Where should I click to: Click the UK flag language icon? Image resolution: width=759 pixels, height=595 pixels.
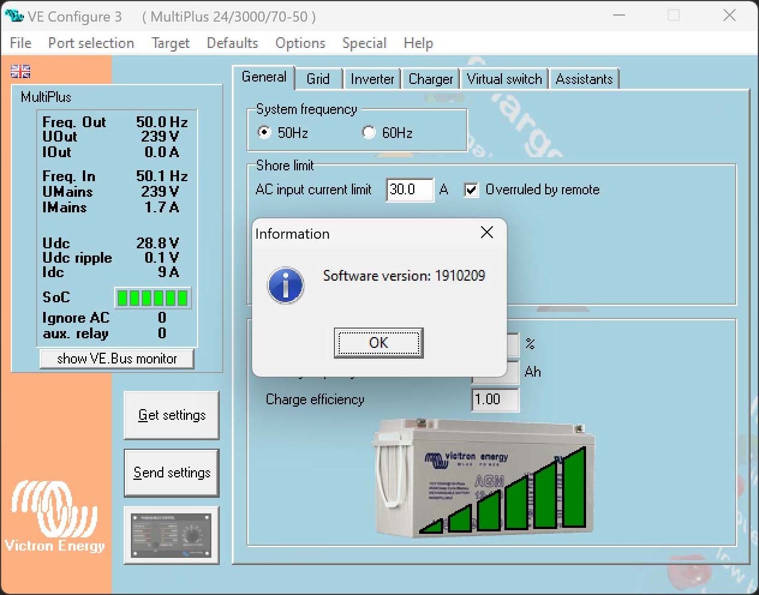(x=20, y=71)
